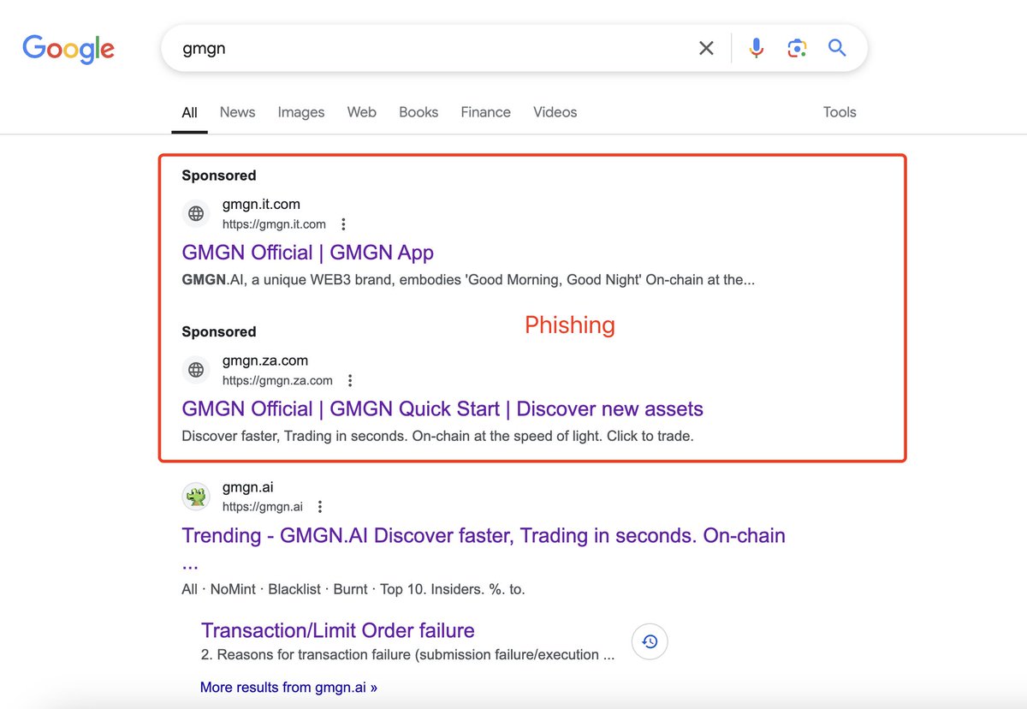Start voice search with the microphone icon

point(756,48)
